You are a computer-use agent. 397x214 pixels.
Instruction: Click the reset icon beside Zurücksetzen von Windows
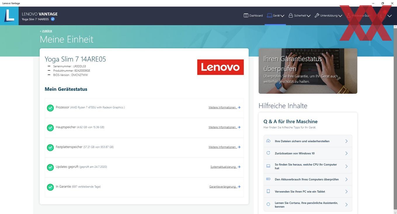click(268, 153)
